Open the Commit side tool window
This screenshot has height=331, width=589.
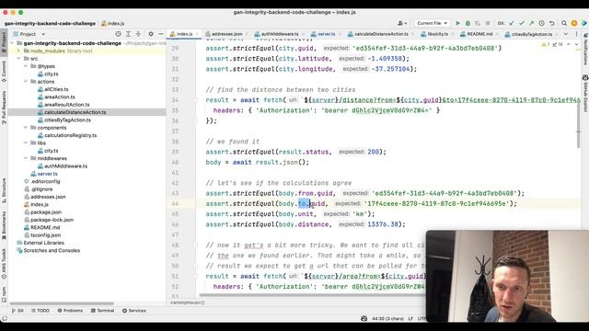tap(4, 71)
